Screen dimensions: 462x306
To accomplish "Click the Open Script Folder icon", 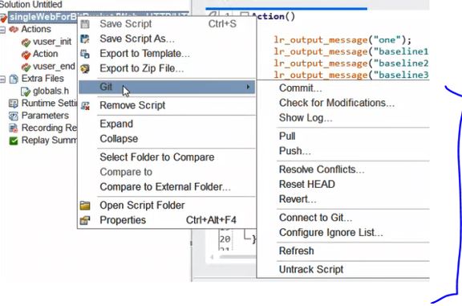I will click(85, 206).
